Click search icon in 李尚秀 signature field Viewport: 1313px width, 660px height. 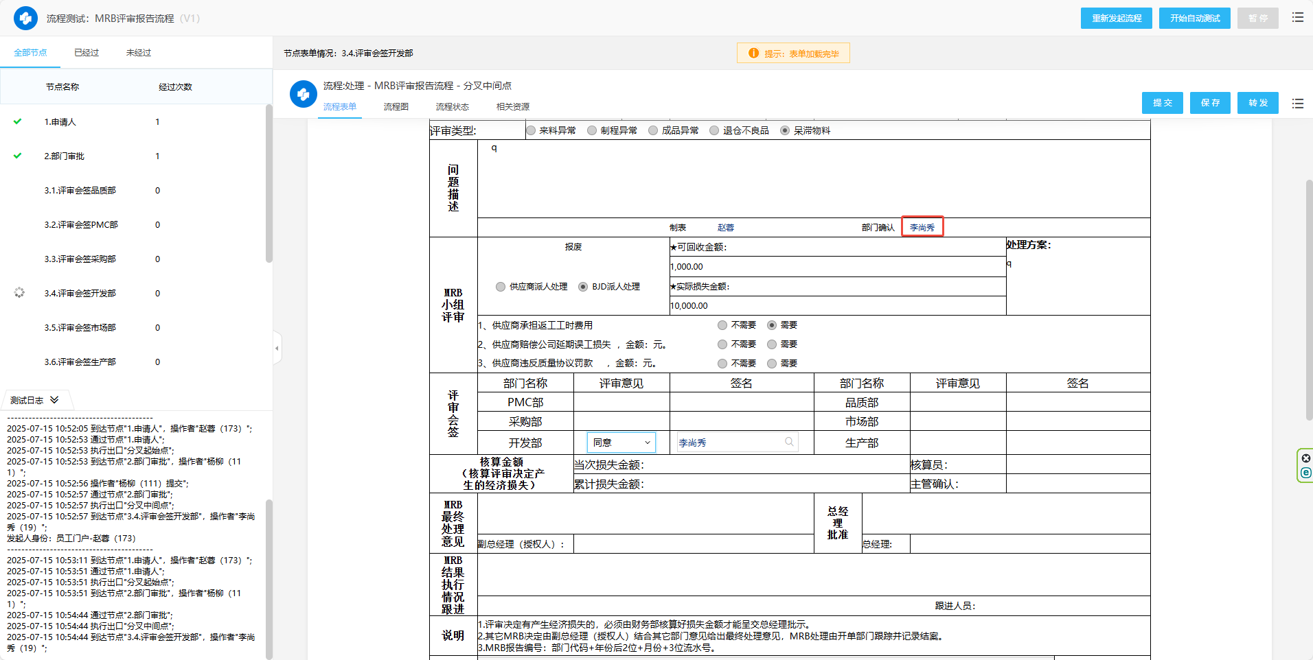point(789,442)
